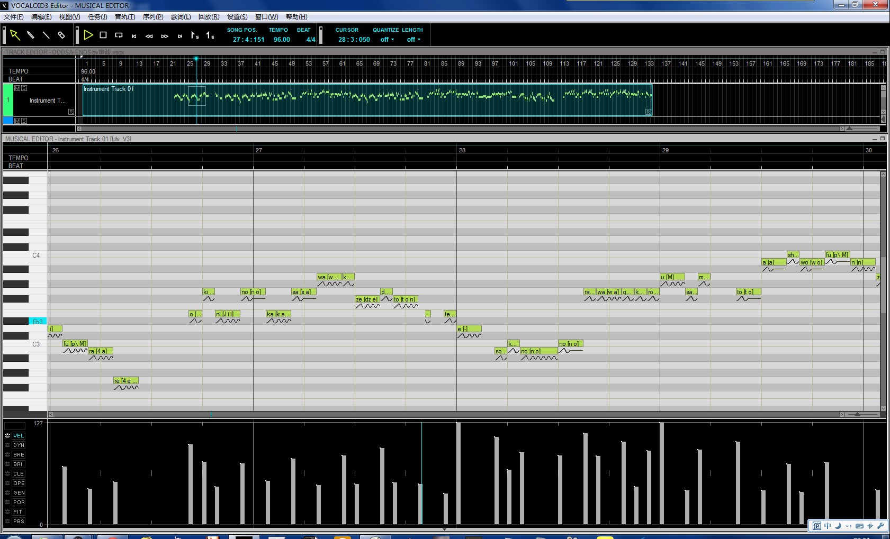Open the 文件(F) menu

[x=14, y=17]
